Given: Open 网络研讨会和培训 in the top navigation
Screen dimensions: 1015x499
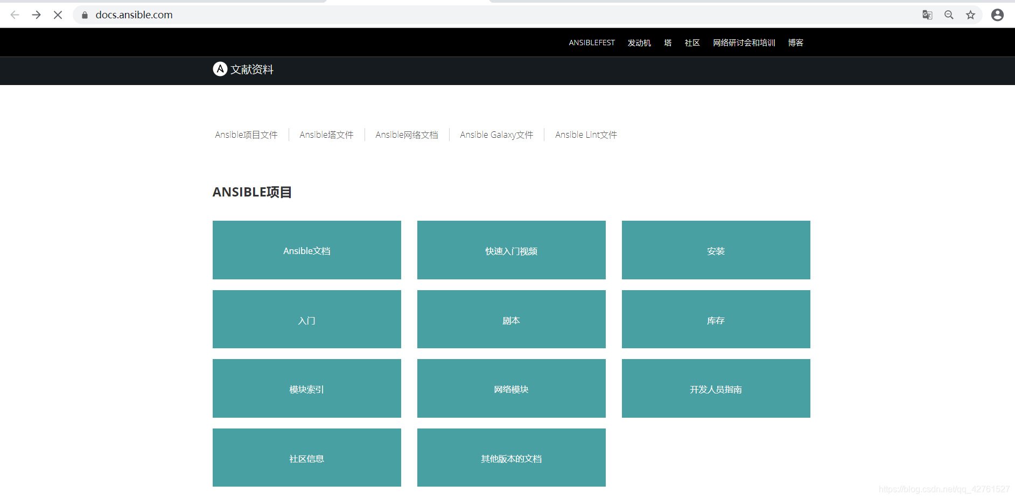Looking at the screenshot, I should (x=744, y=43).
